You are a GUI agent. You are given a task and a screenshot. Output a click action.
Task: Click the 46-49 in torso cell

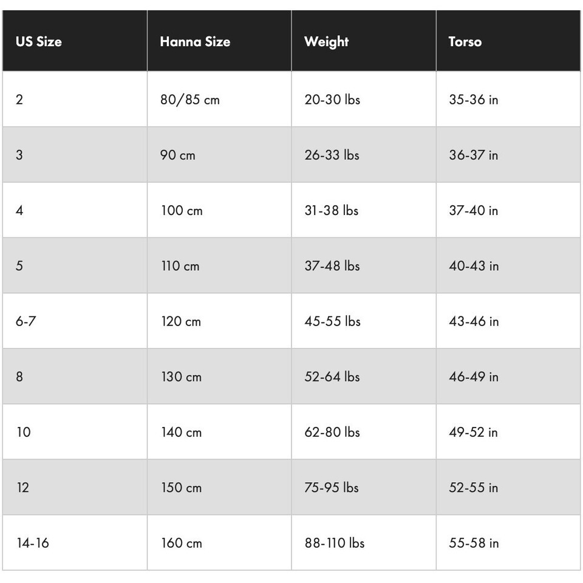click(x=473, y=377)
